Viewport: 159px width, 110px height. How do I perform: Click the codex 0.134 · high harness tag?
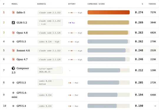coord(49,42)
